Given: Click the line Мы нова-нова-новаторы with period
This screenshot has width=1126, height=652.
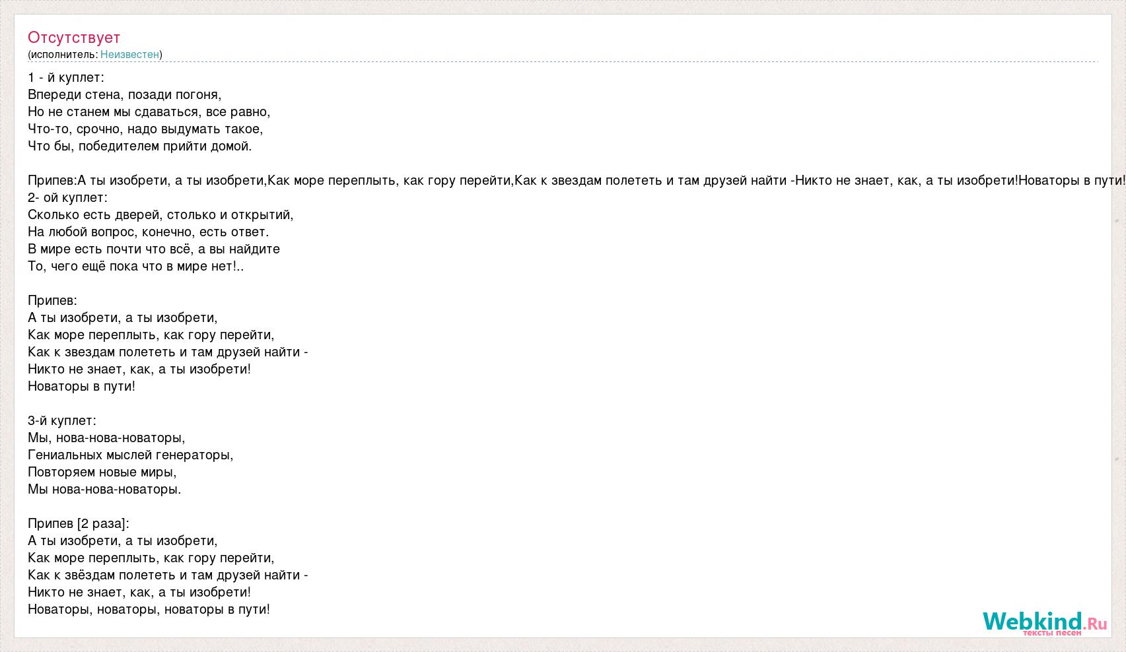Looking at the screenshot, I should 104,489.
